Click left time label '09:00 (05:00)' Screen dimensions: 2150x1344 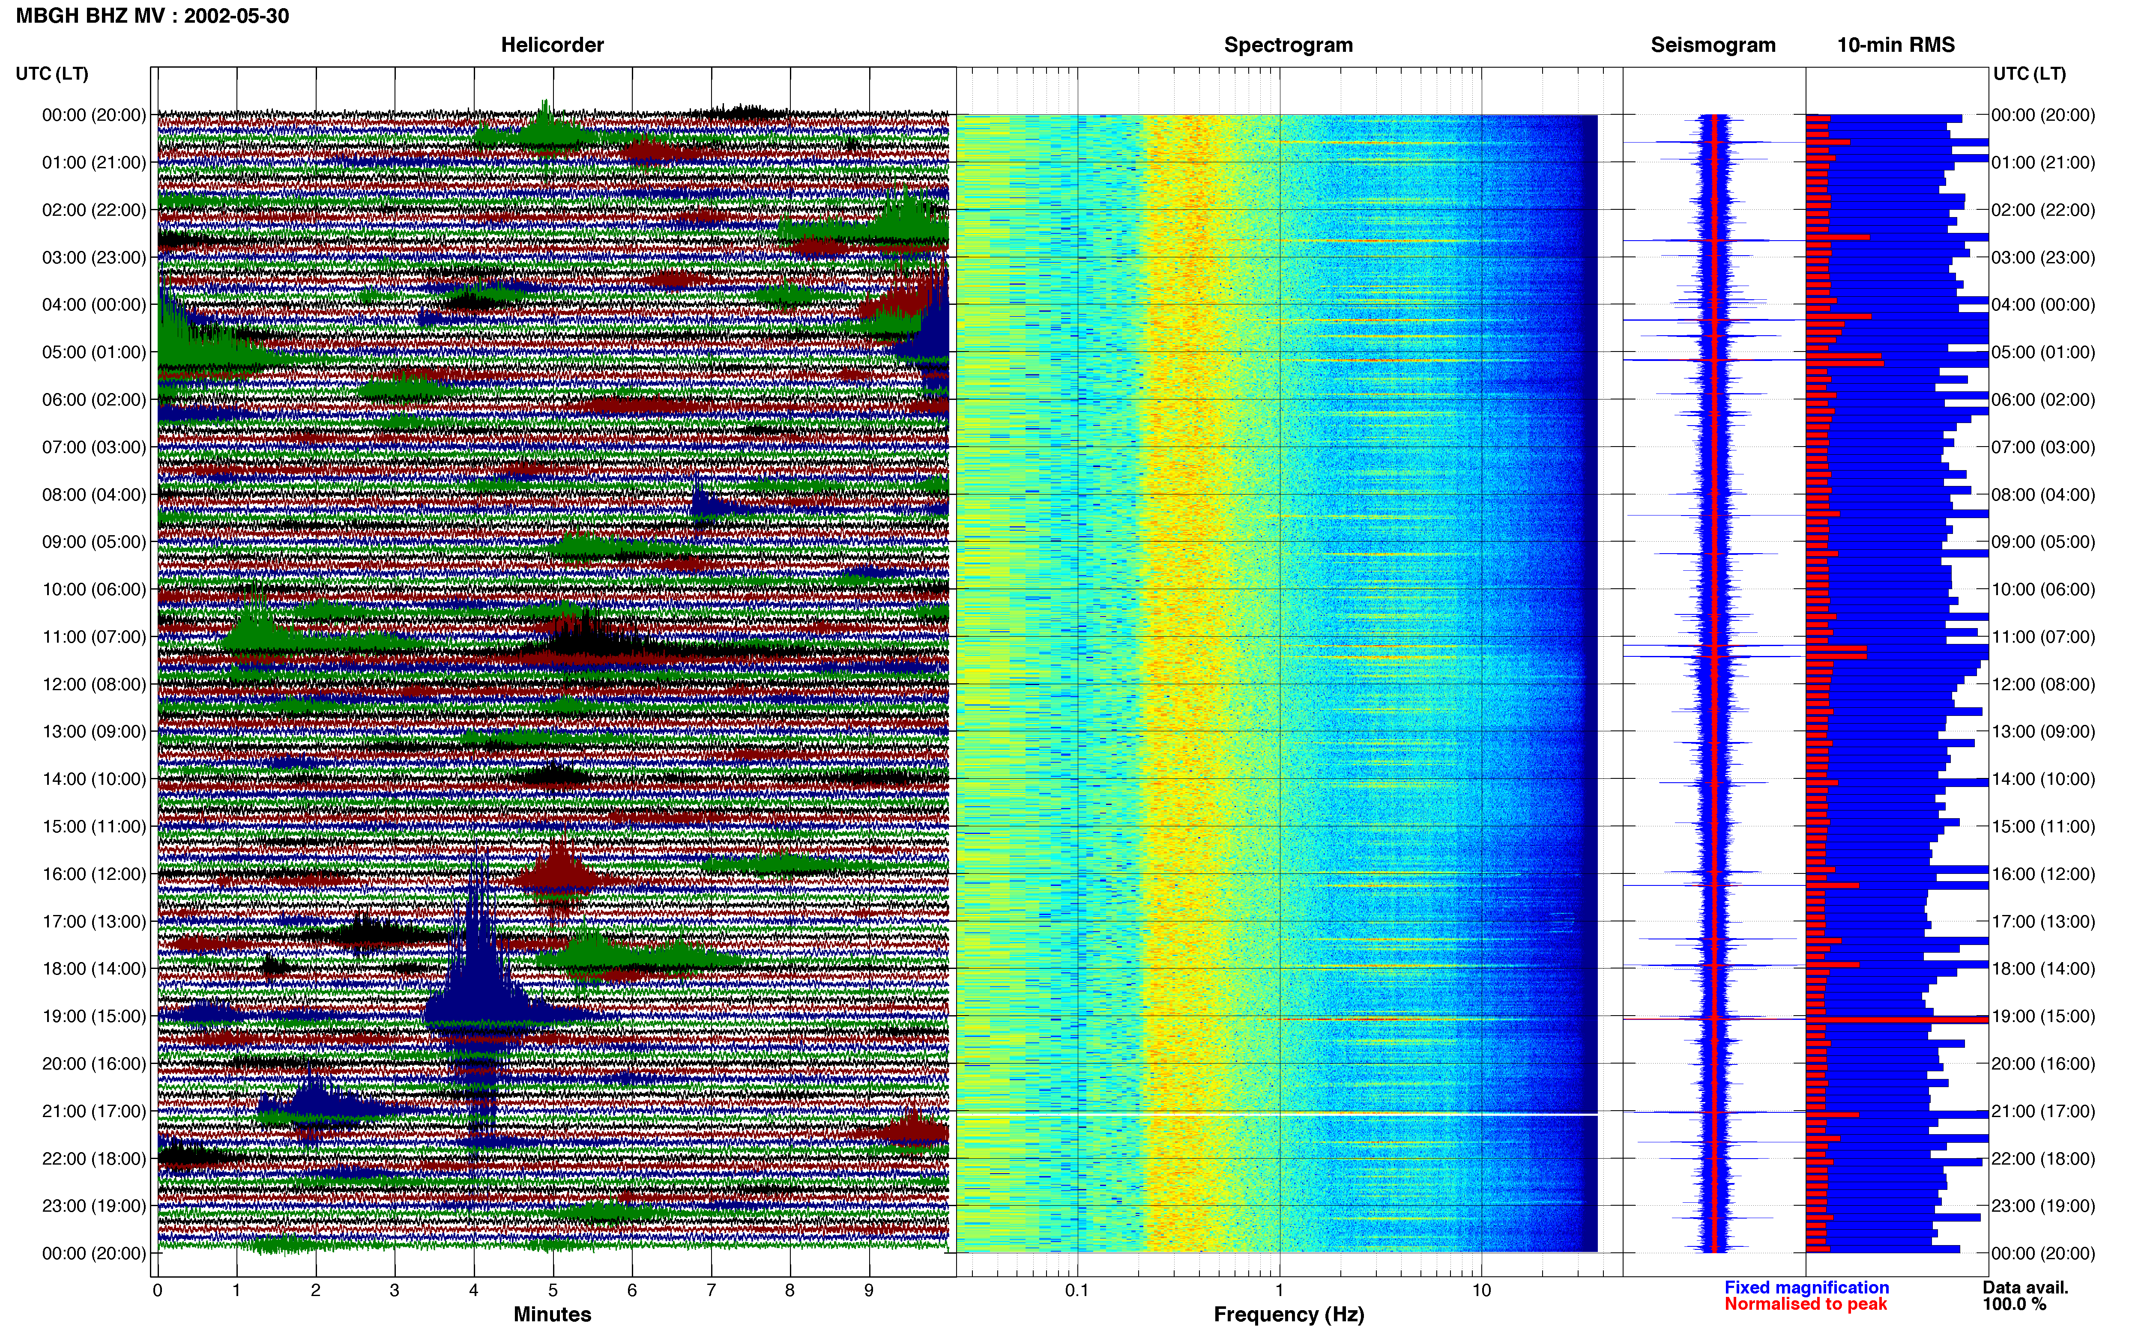coord(94,542)
